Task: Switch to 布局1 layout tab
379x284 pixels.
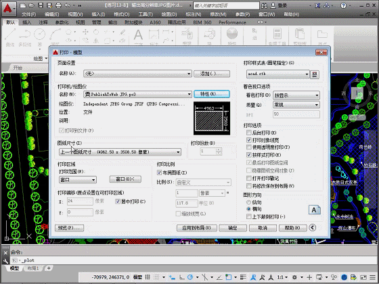Action: [33, 268]
